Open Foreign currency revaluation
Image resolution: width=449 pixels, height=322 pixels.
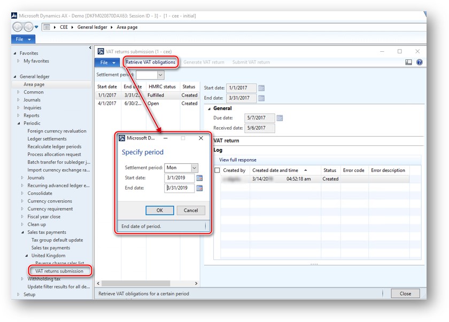coord(57,131)
